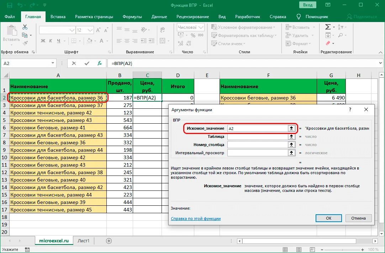
Task: Click the clear eraser icon
Action: (x=328, y=43)
